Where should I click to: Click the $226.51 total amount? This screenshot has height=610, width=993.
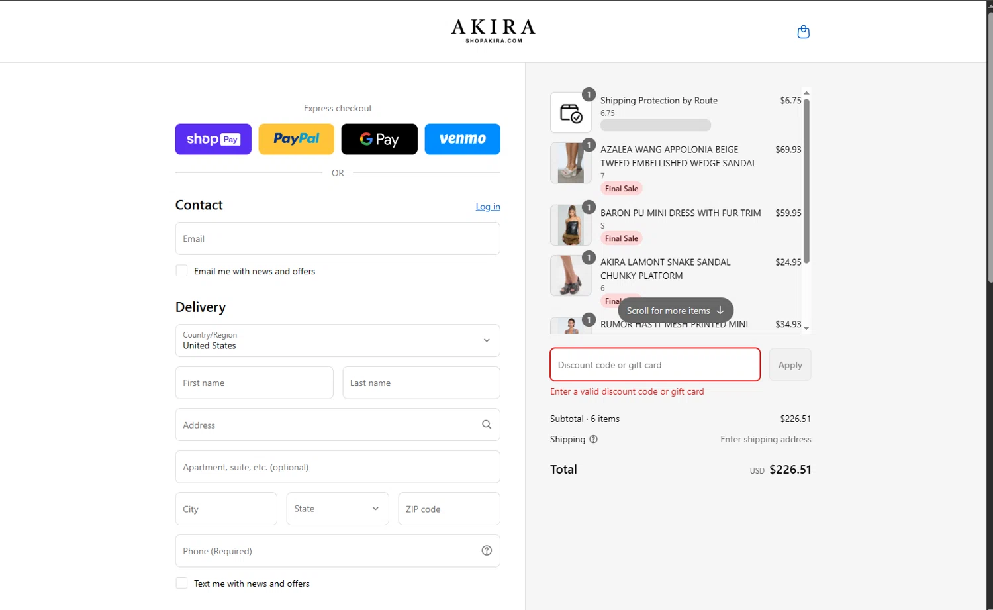tap(790, 470)
